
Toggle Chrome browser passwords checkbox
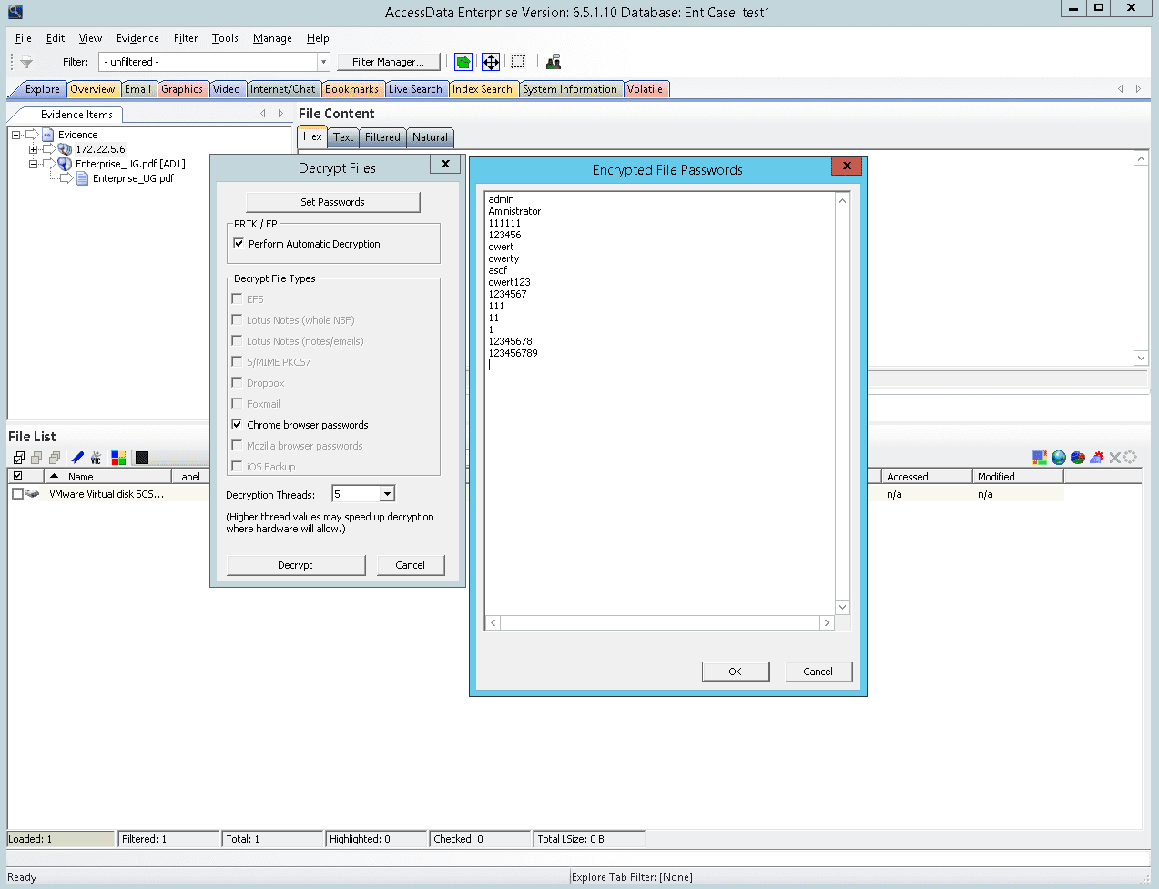point(237,425)
